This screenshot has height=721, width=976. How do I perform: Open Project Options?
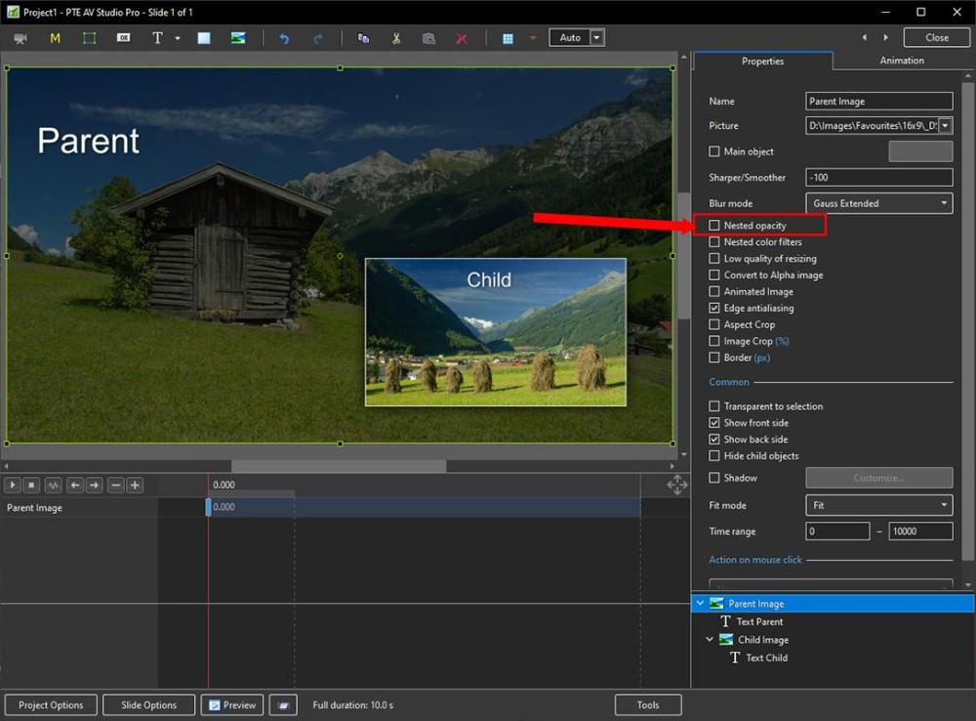tap(51, 704)
